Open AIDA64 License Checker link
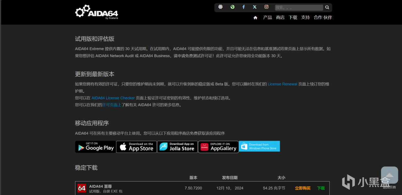 pyautogui.click(x=113, y=98)
